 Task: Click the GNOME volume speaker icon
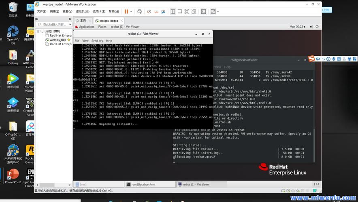coord(311,27)
